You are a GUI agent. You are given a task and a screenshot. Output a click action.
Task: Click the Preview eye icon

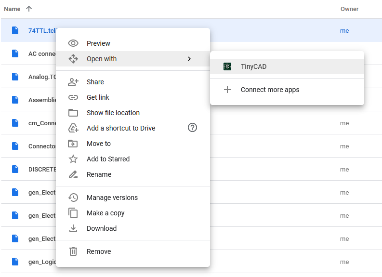tap(73, 43)
